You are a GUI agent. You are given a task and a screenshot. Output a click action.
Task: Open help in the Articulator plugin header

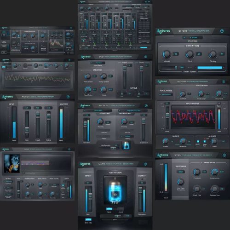click(71, 28)
